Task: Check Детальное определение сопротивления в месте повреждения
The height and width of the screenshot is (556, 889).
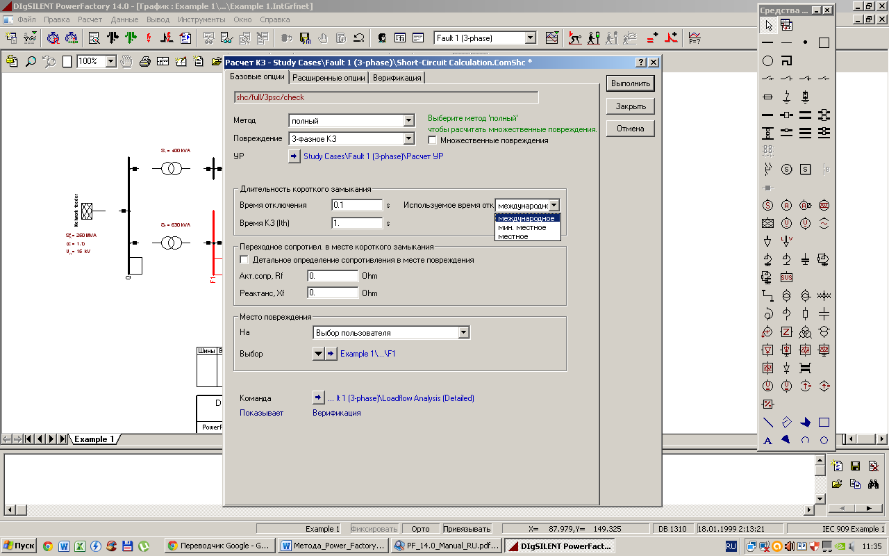Action: [x=244, y=260]
